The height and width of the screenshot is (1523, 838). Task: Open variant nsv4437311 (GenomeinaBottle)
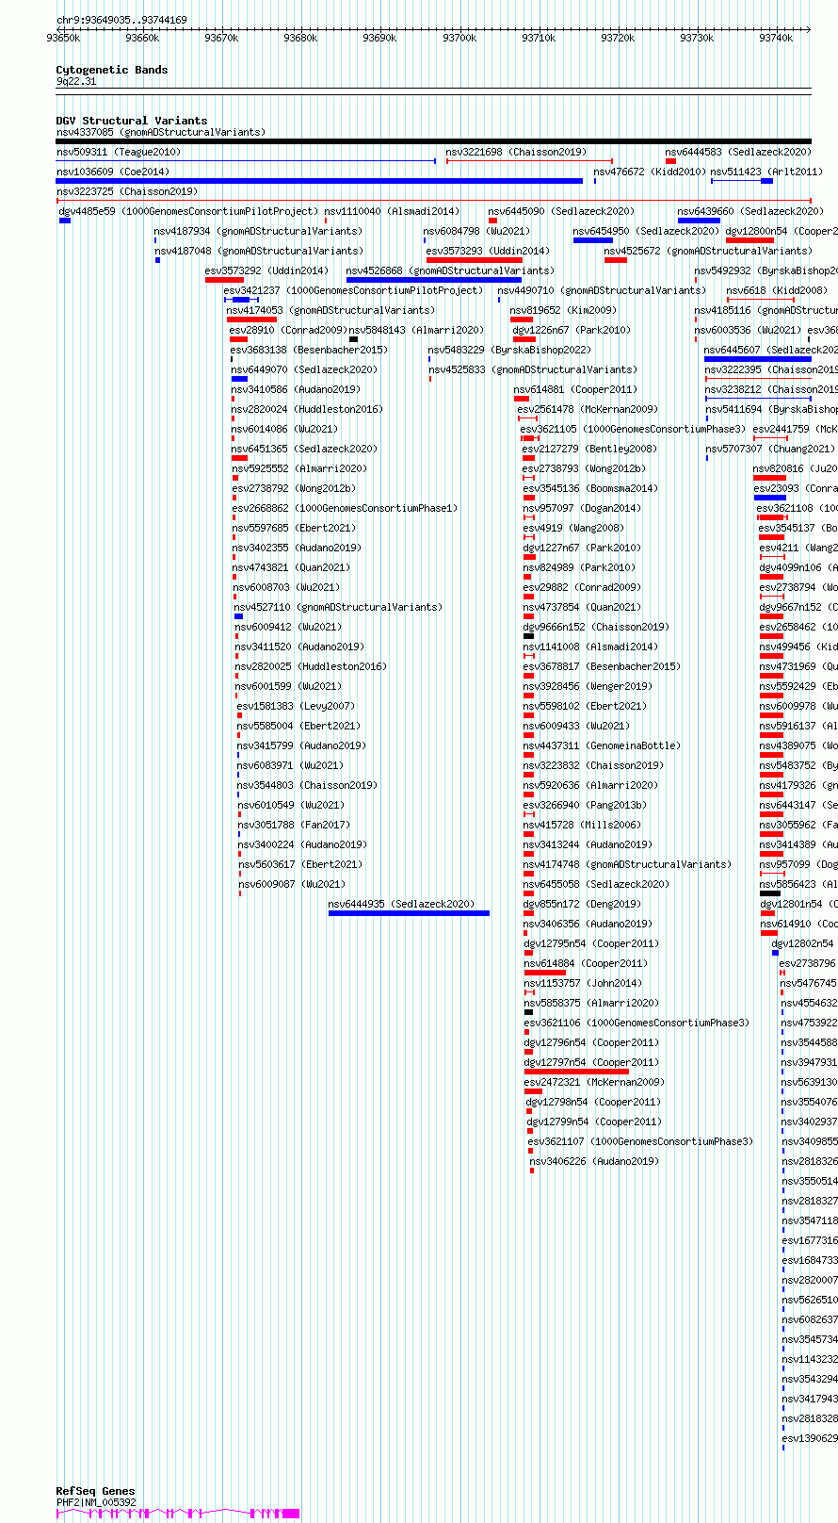(602, 745)
